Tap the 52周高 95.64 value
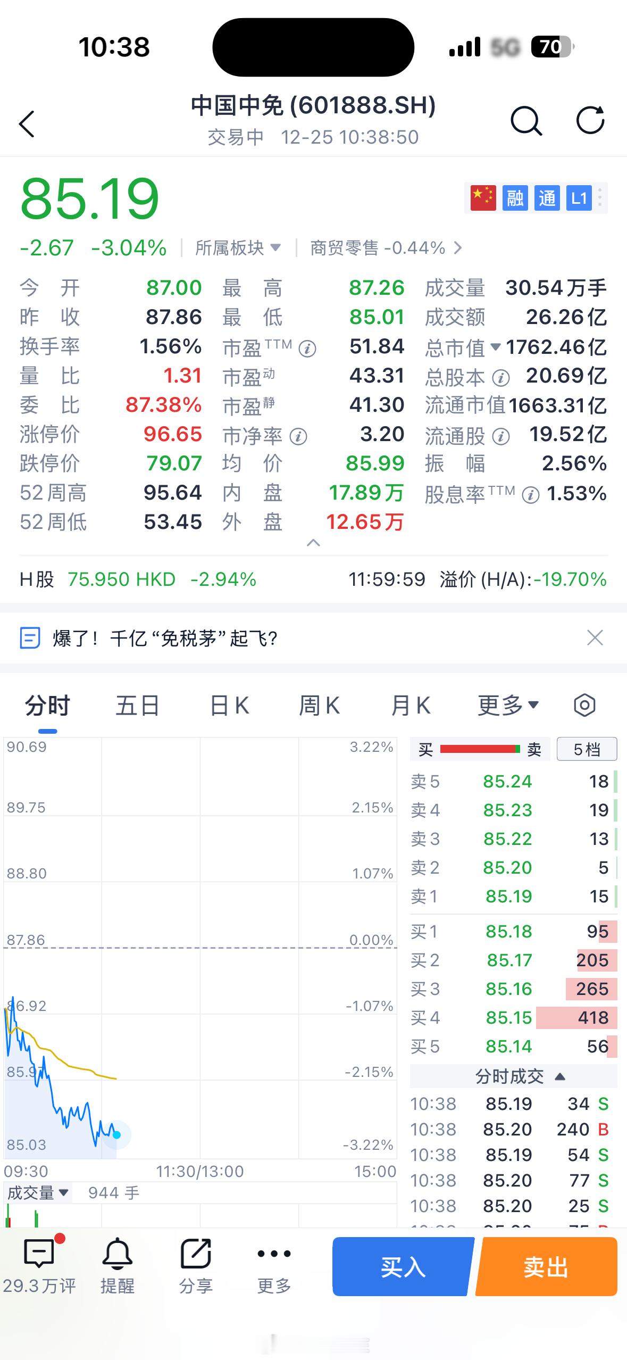 [173, 493]
